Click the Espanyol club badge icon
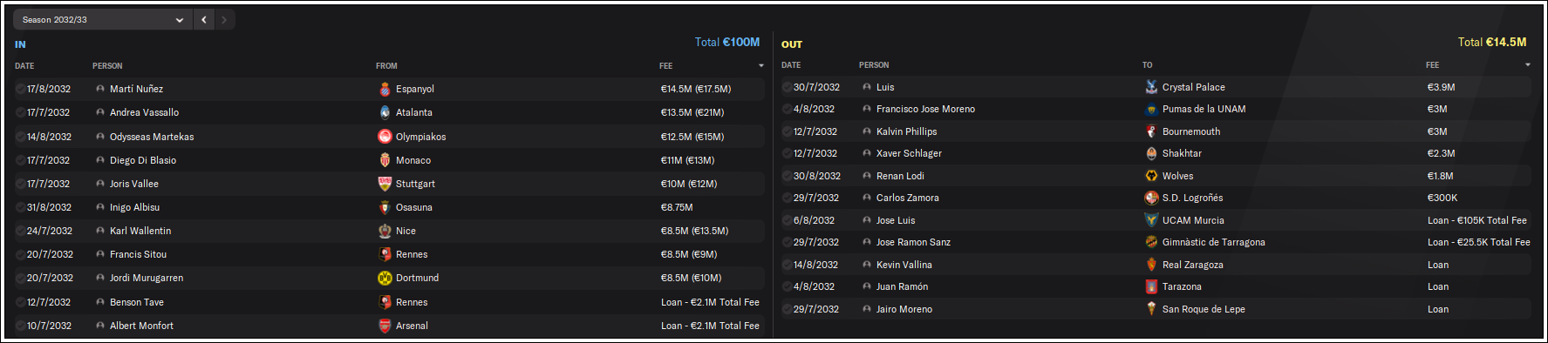Image resolution: width=1548 pixels, height=343 pixels. pyautogui.click(x=385, y=89)
